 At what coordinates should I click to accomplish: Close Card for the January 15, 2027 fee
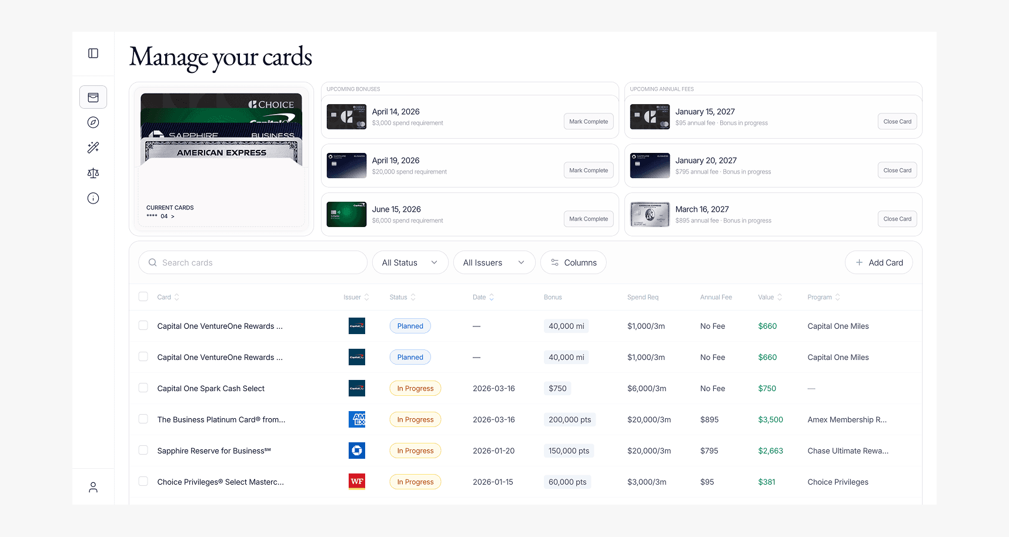pos(897,121)
